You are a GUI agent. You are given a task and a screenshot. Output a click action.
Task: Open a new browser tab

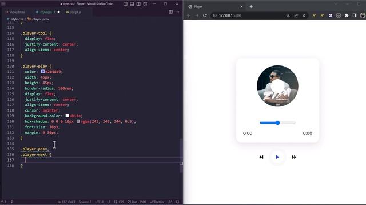[251, 6]
